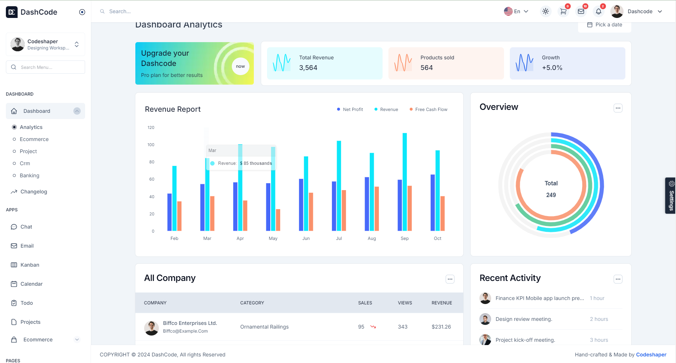The height and width of the screenshot is (363, 676).
Task: Click the US flag language icon
Action: (508, 11)
